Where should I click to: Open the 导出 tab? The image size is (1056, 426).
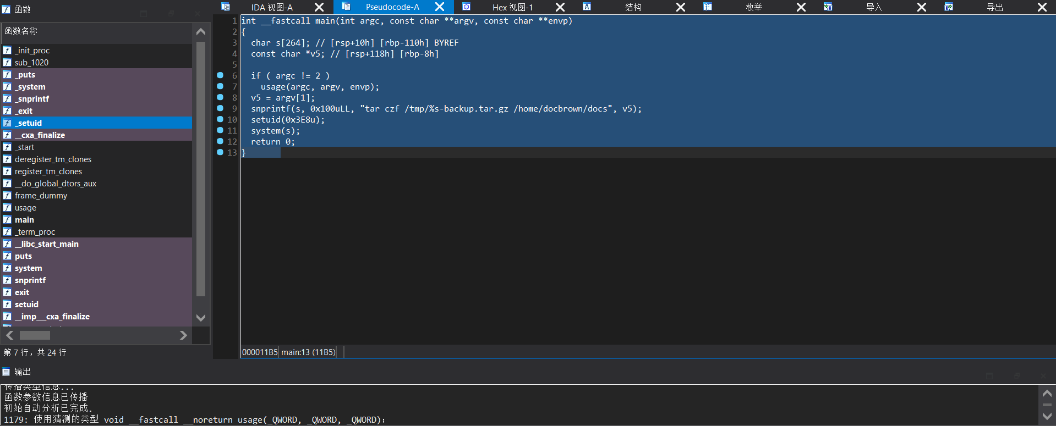click(x=994, y=7)
